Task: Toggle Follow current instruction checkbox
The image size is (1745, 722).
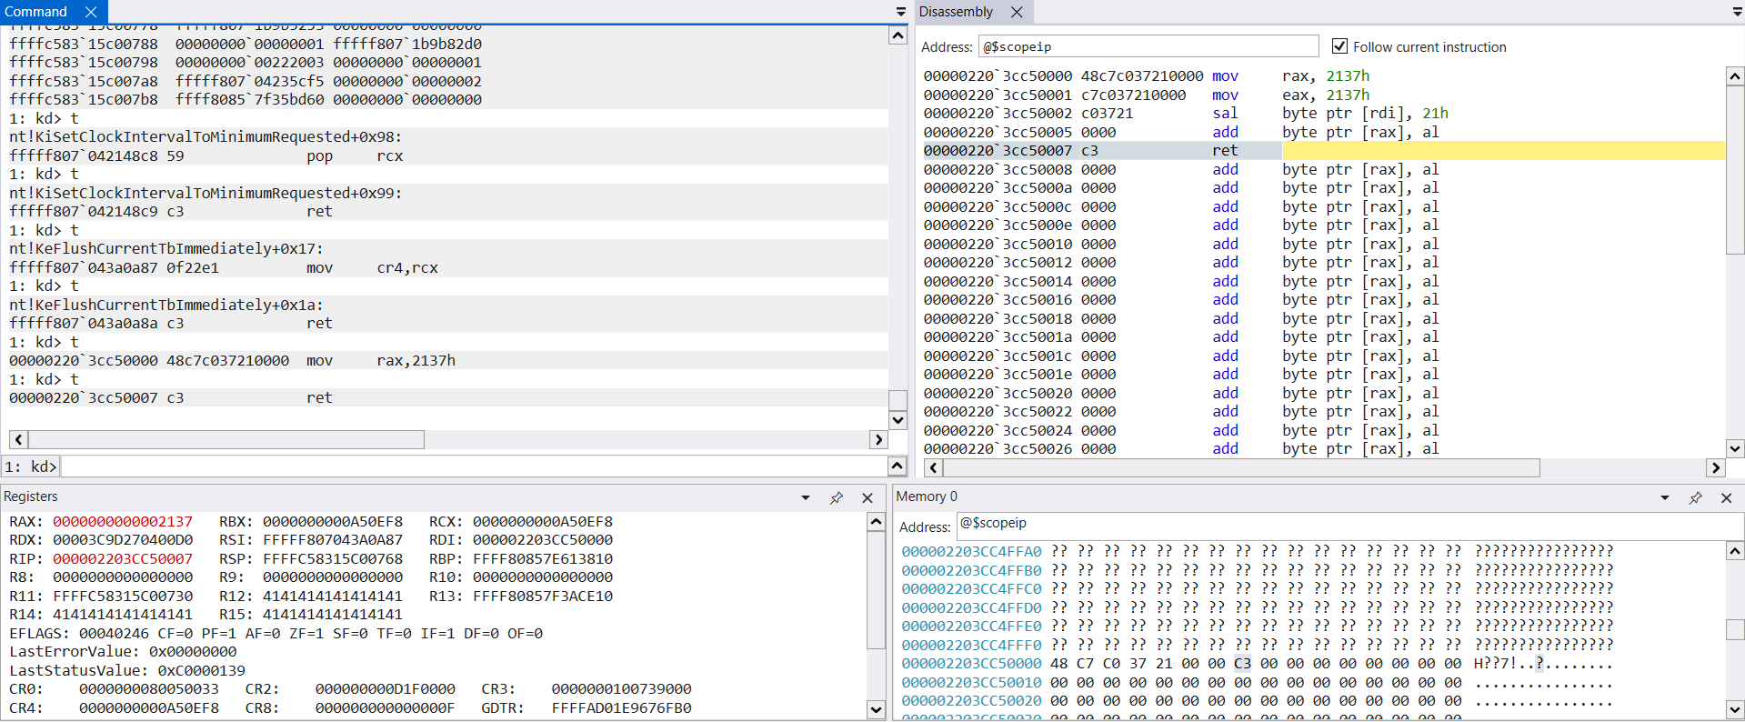Action: click(1339, 46)
